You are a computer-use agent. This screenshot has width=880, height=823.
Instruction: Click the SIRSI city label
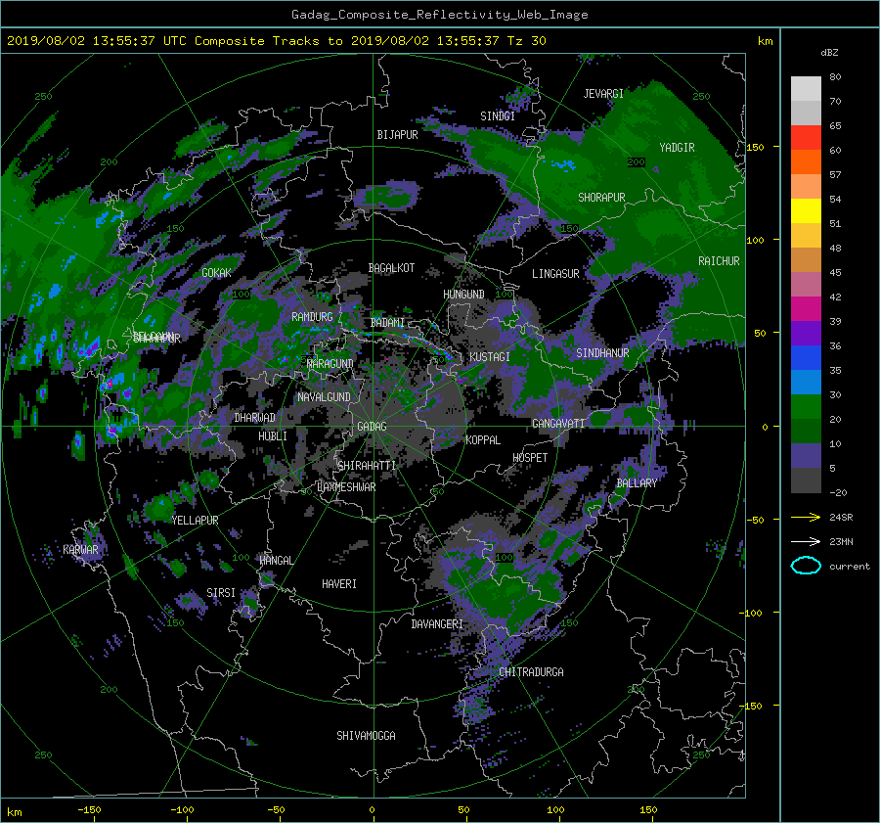click(x=221, y=593)
